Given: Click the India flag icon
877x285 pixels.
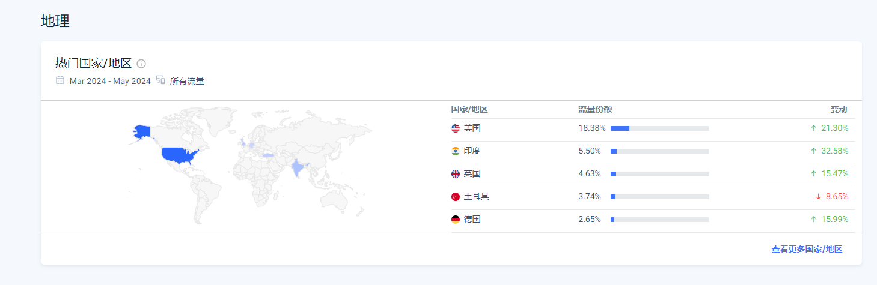Looking at the screenshot, I should (x=456, y=151).
